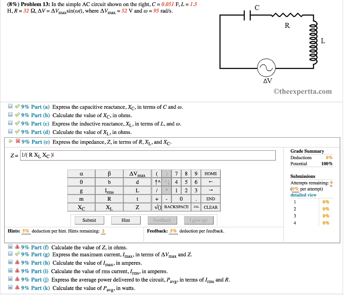Insert an exponent with the ↑^ key
The width and height of the screenshot is (344, 295).
[x=157, y=182]
